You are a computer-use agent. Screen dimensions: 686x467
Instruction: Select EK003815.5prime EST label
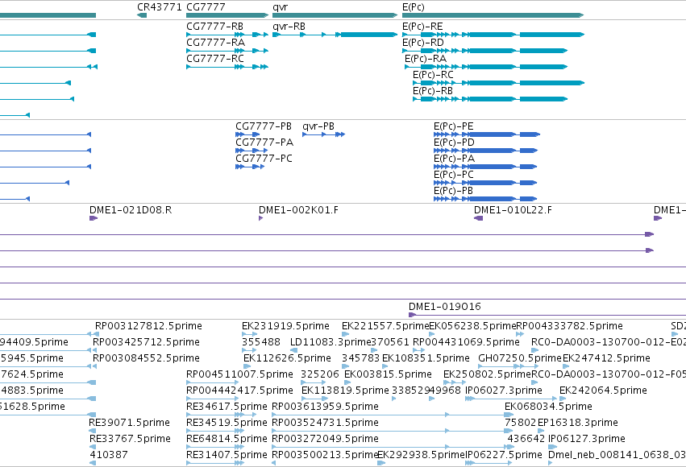click(x=388, y=374)
